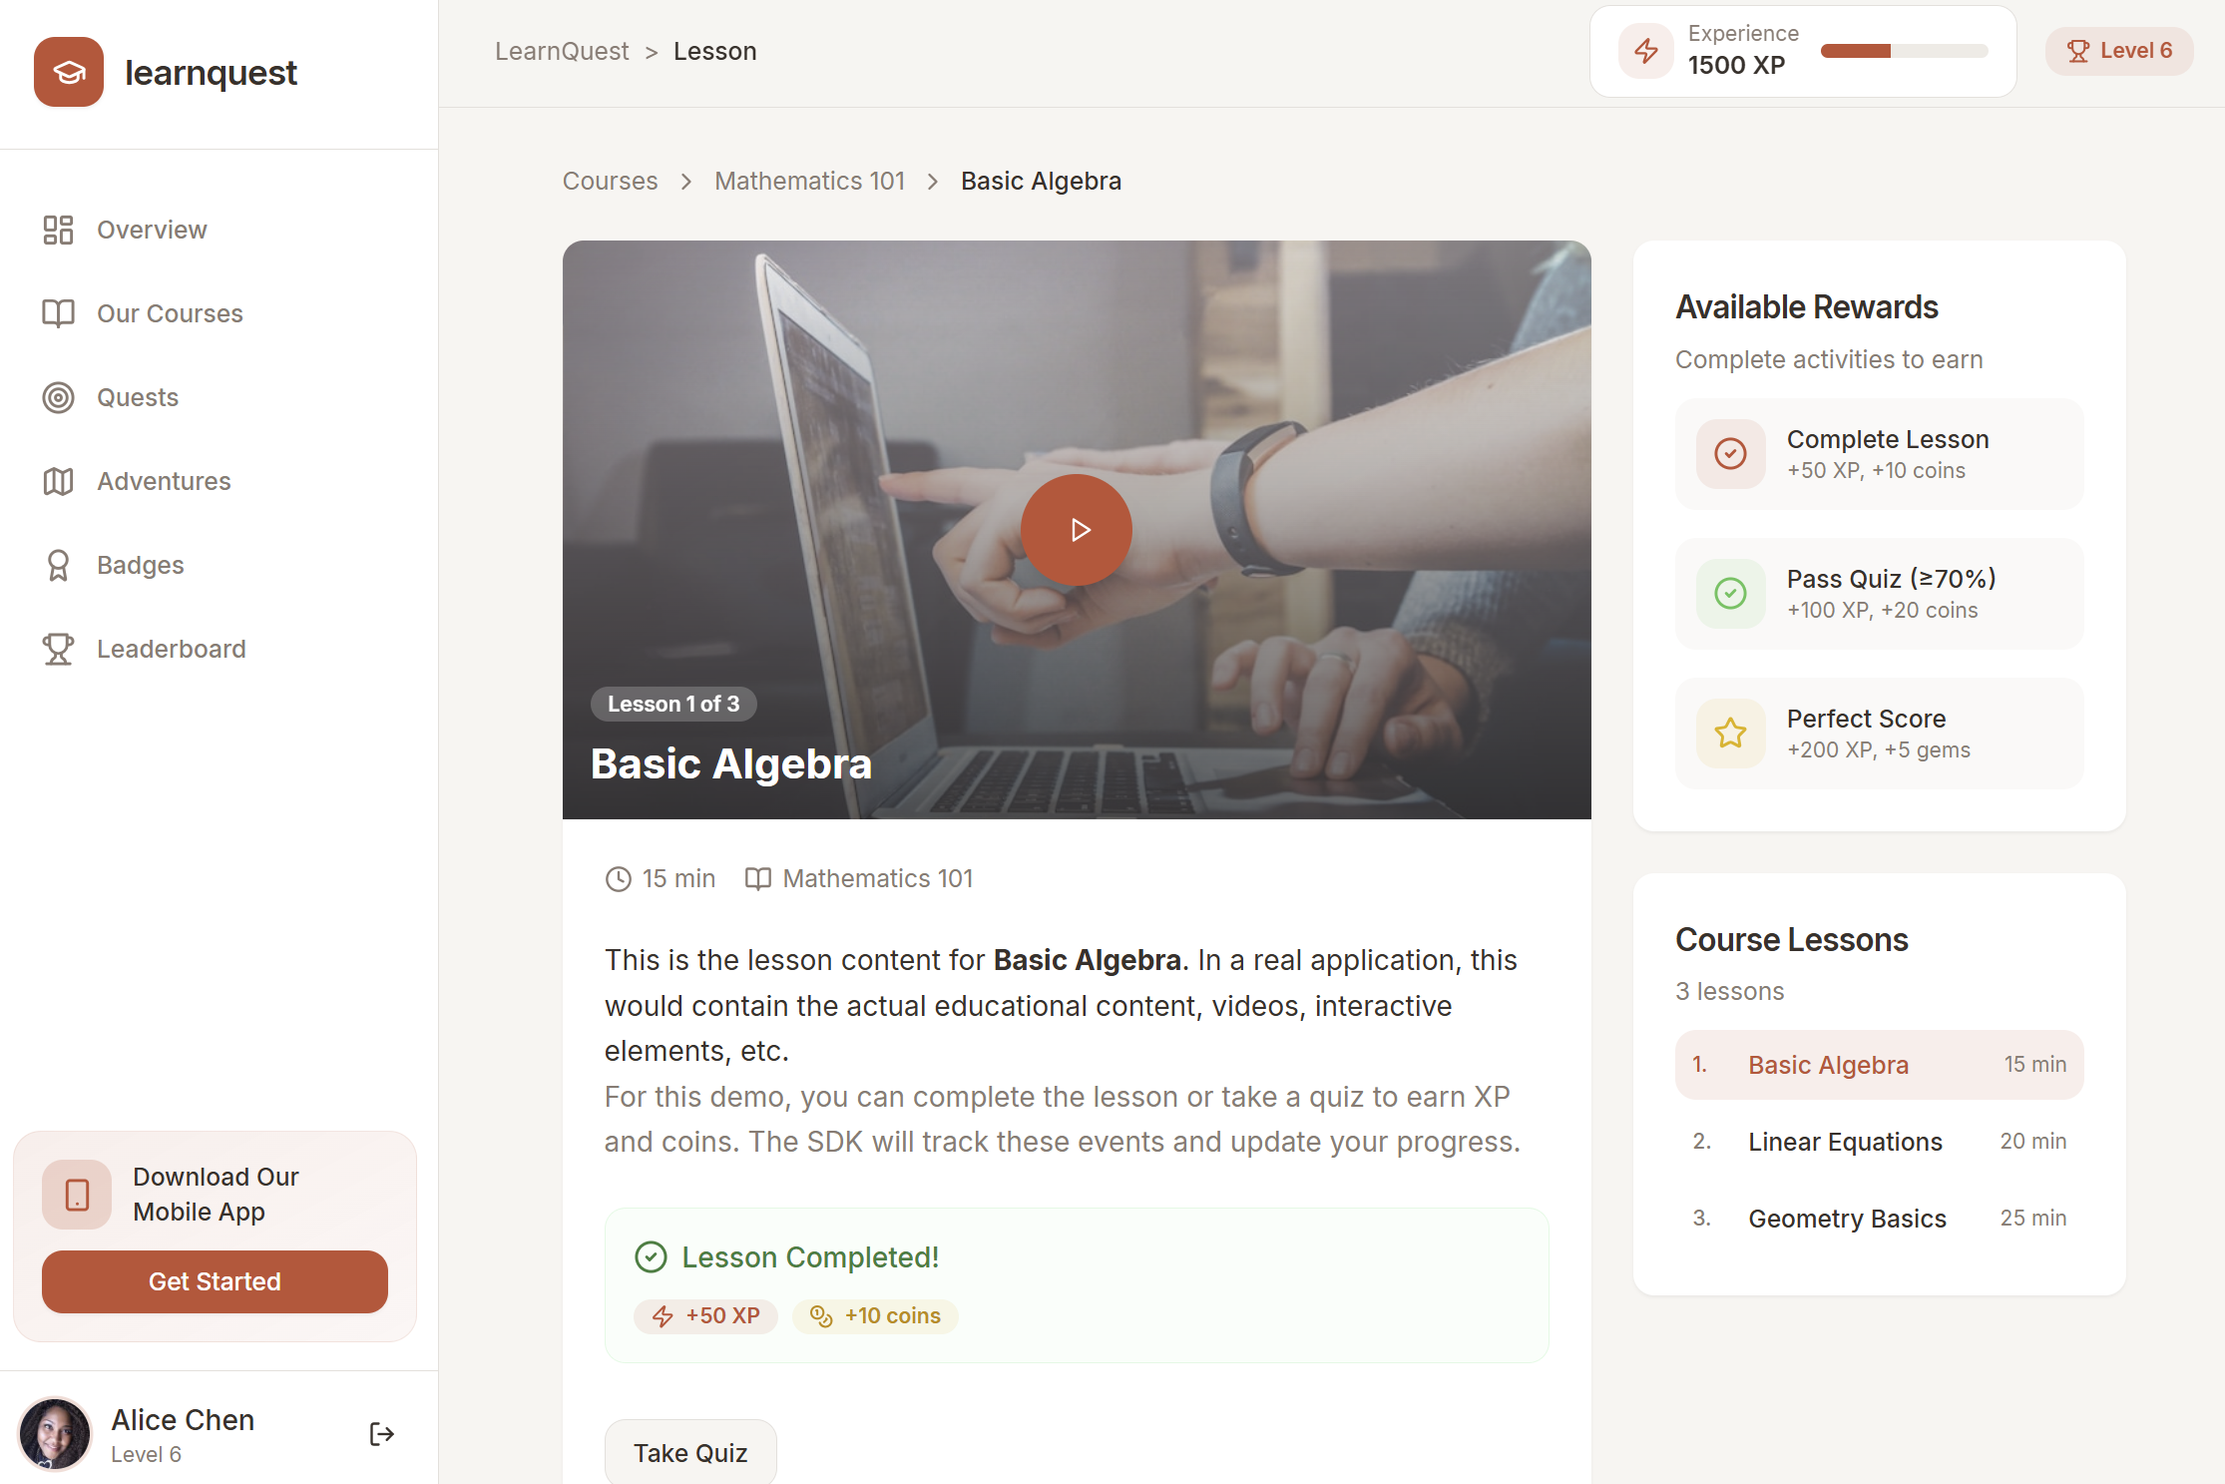Click the chevron between LearnQuest and Lesson

pos(650,51)
